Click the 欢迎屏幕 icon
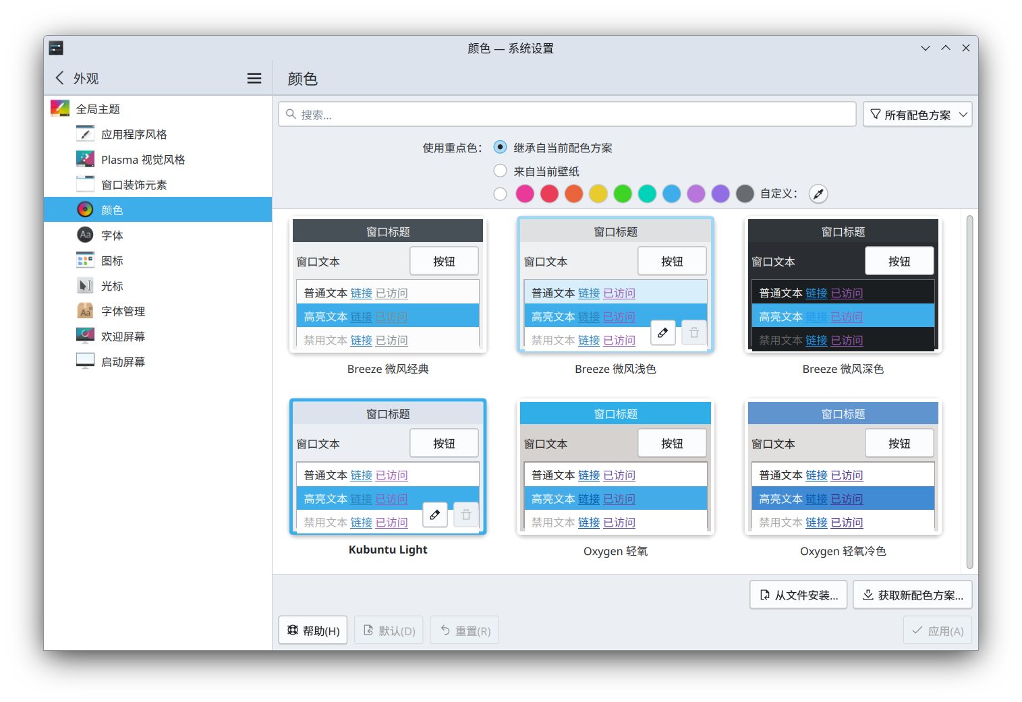The height and width of the screenshot is (702, 1022). point(85,337)
